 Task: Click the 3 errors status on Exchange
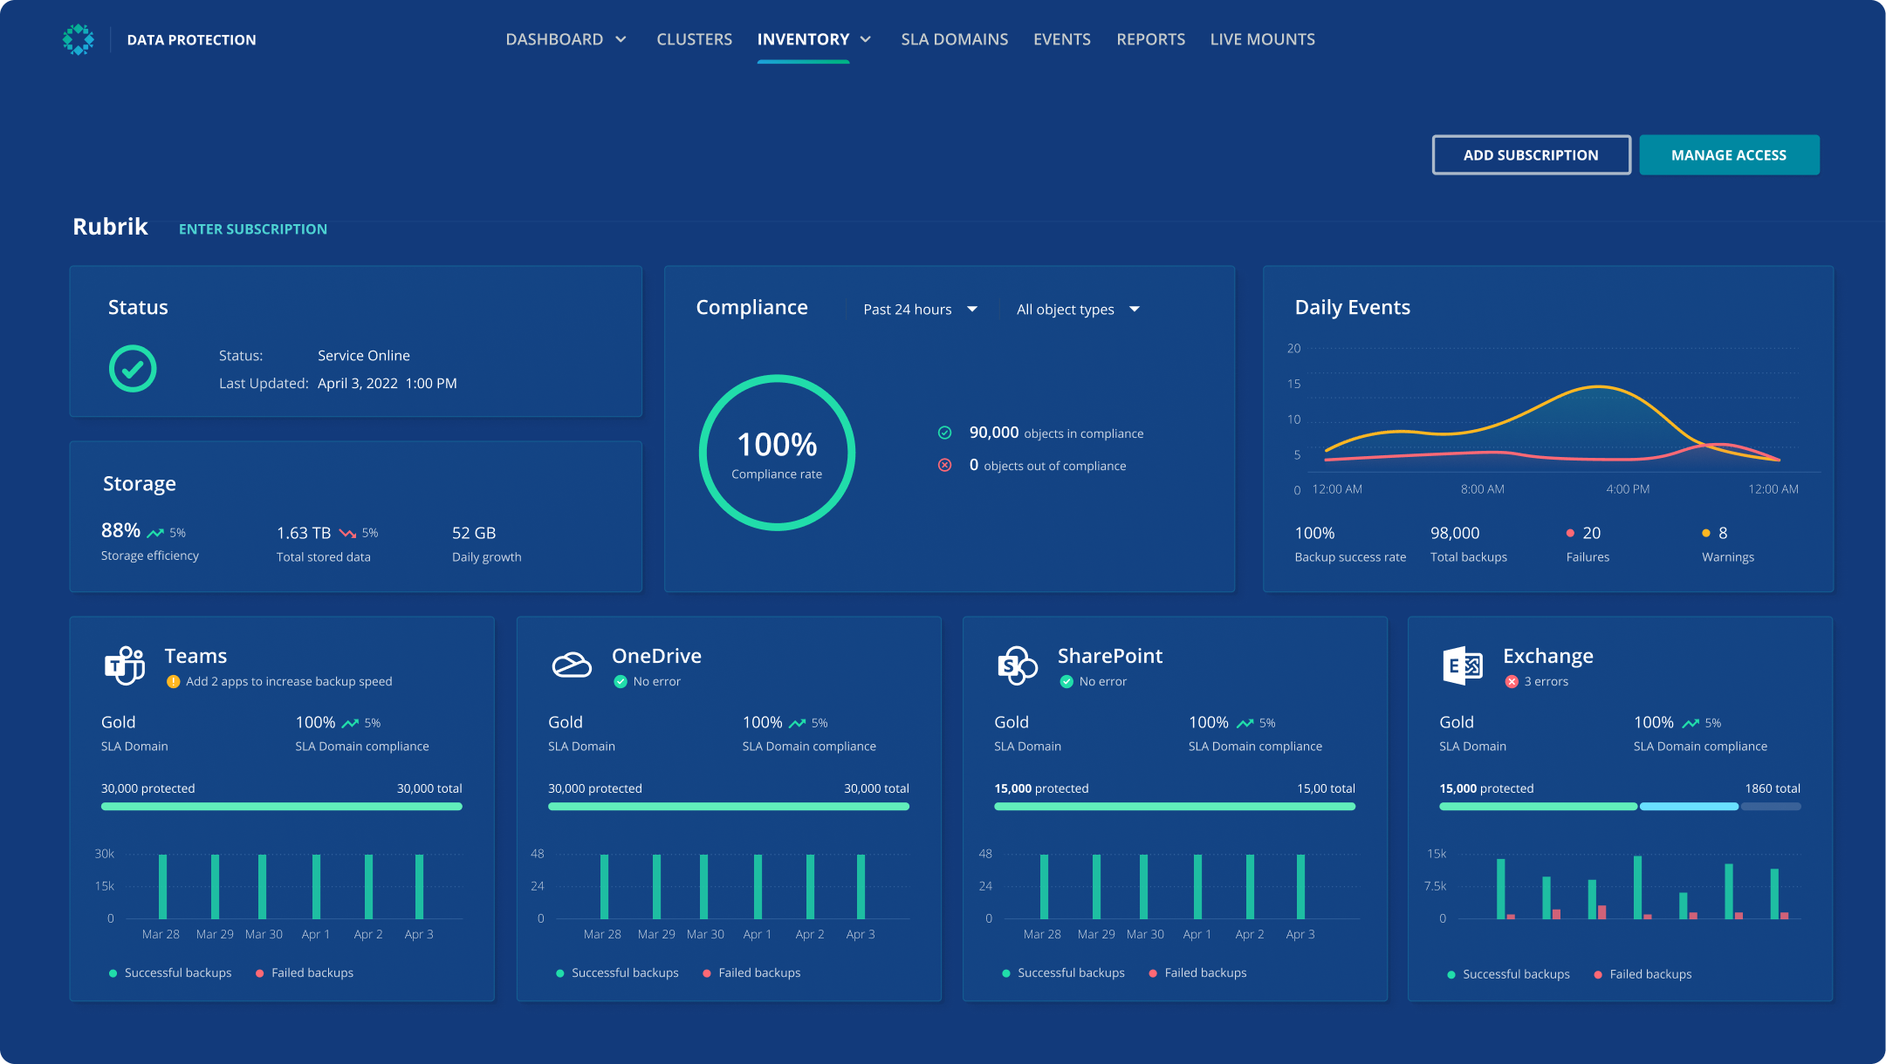(1546, 682)
